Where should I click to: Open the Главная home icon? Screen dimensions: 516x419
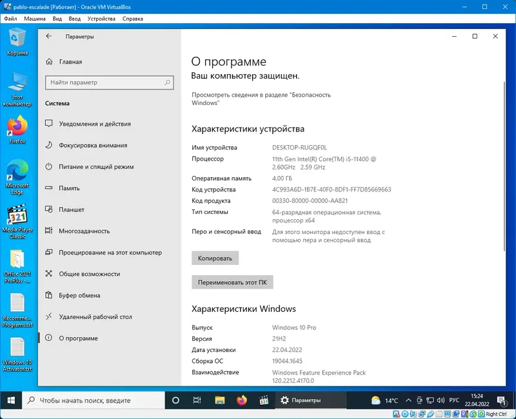click(x=49, y=61)
